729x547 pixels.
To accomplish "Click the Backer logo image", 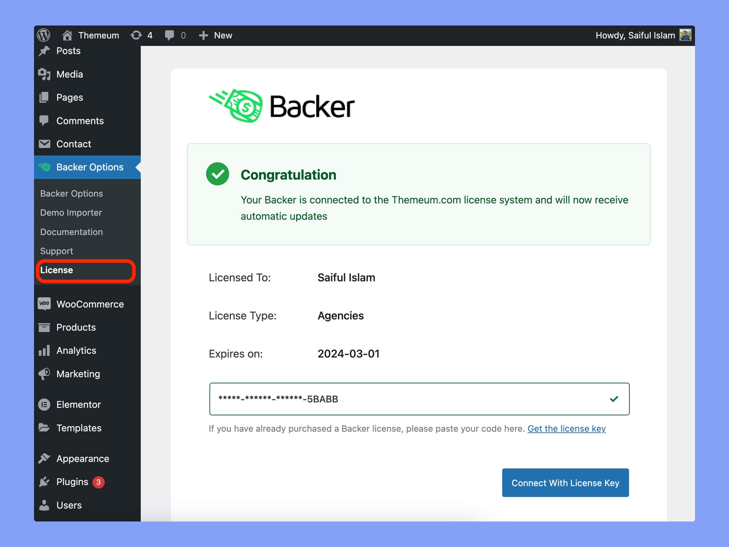I will (282, 106).
